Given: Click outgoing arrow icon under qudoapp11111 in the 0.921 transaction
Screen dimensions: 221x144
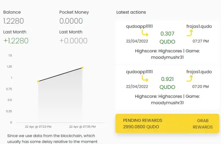Looking at the screenshot, I should tap(145, 79).
